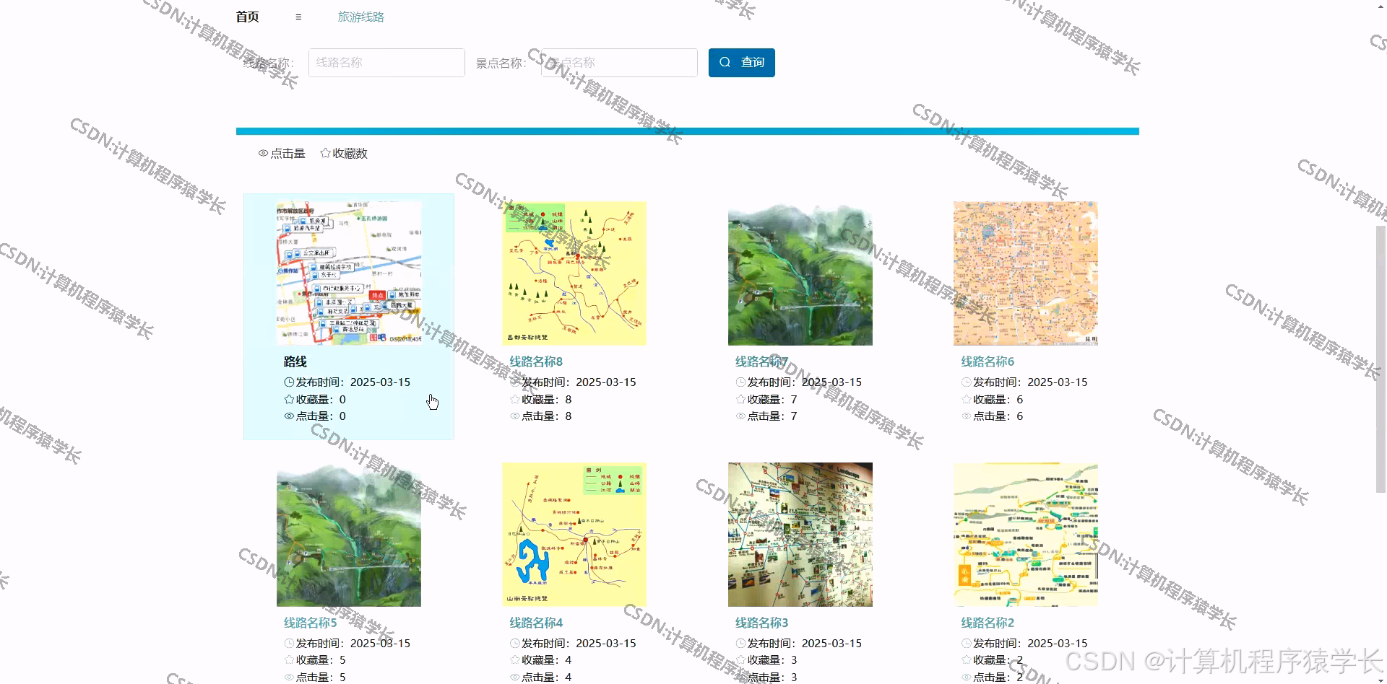Click the 路线 card title
This screenshot has height=684, width=1387.
pyautogui.click(x=295, y=361)
